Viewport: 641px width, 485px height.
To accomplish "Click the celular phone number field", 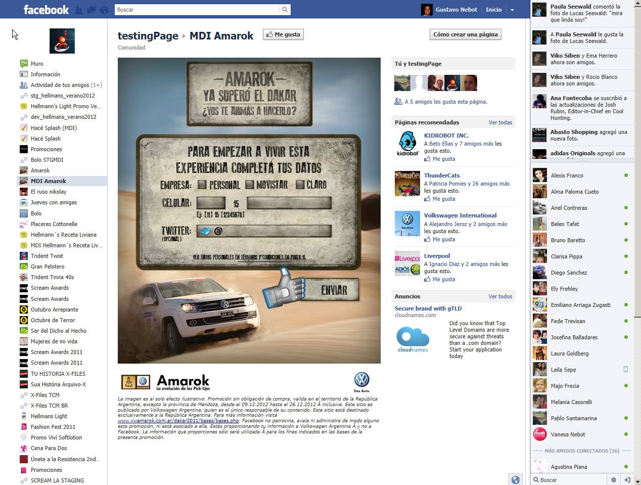I will coord(289,203).
